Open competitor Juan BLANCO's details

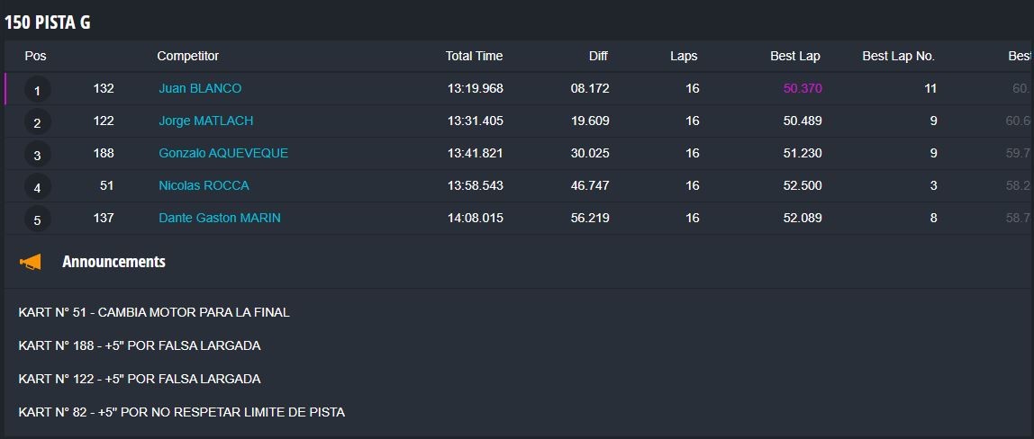(200, 88)
